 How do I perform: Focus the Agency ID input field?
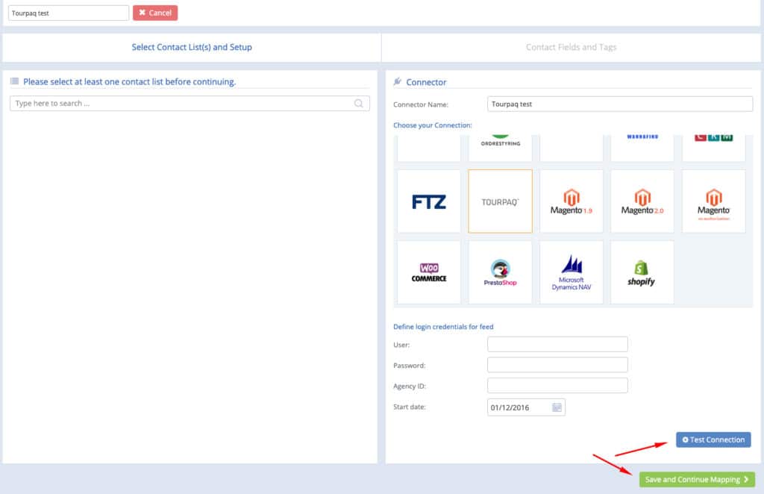pos(557,385)
